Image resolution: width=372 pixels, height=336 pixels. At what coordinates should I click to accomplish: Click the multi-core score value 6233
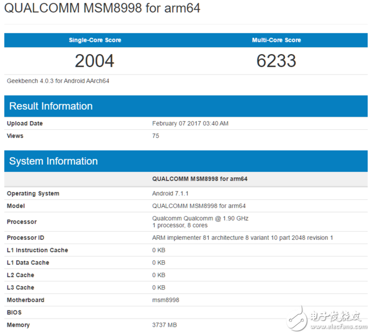click(x=276, y=61)
